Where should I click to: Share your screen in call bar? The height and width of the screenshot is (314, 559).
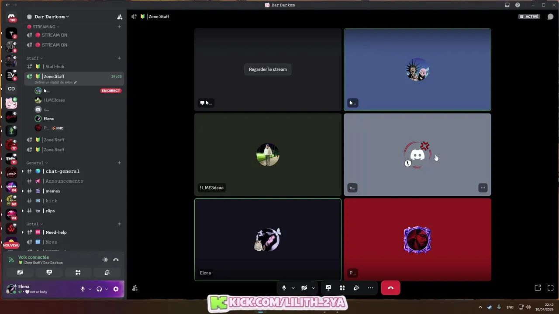pos(328,288)
